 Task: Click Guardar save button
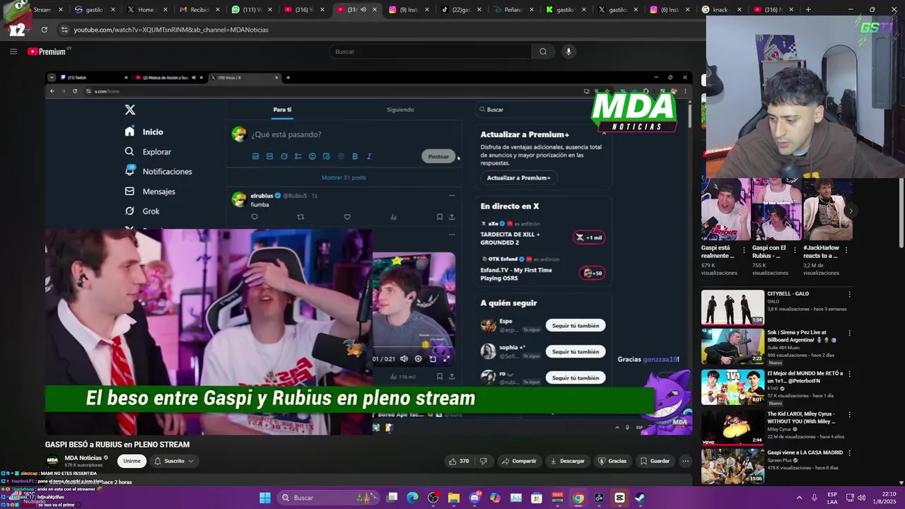[x=655, y=461]
